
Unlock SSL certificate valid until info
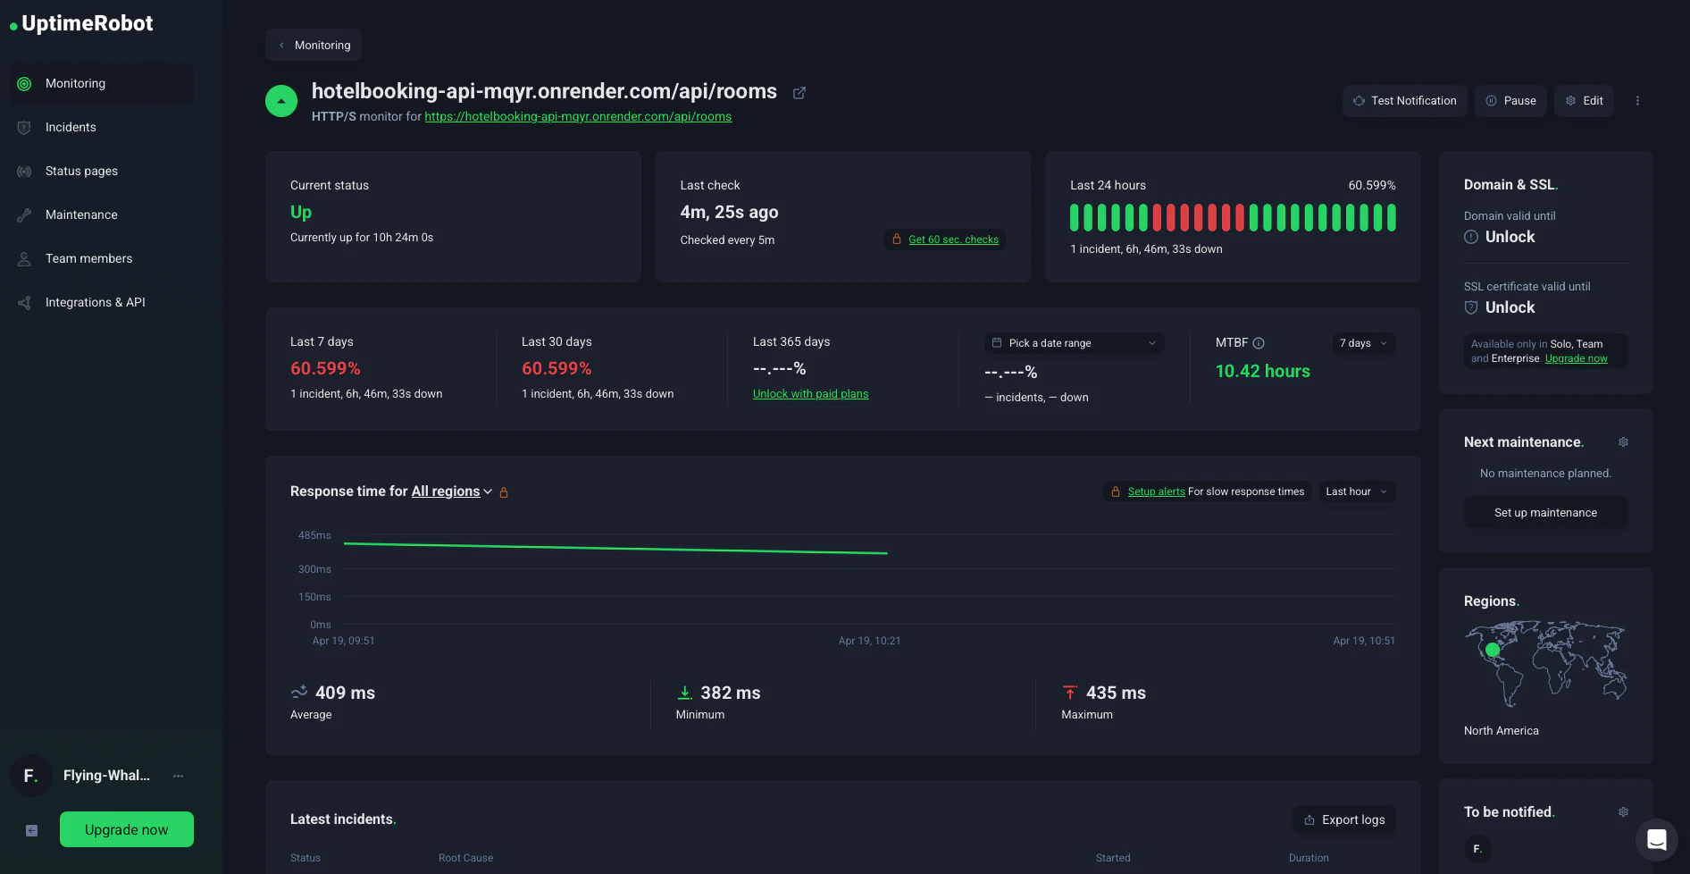(1510, 307)
